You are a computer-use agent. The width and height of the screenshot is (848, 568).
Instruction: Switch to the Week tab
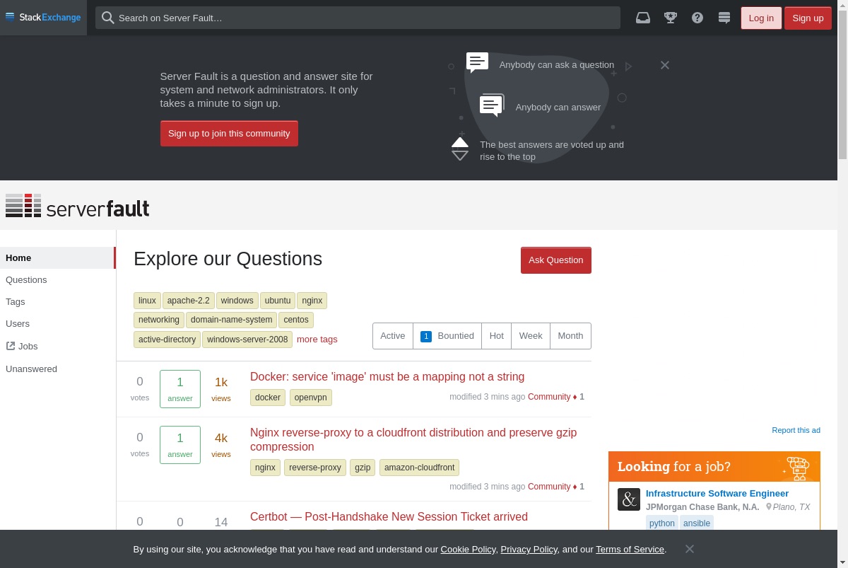tap(531, 336)
